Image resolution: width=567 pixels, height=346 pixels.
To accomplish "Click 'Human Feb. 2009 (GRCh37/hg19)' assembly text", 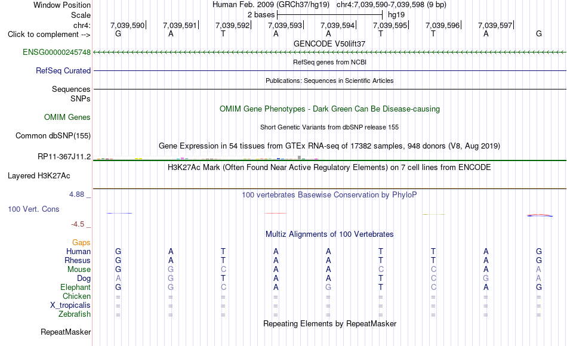I will pos(271,5).
